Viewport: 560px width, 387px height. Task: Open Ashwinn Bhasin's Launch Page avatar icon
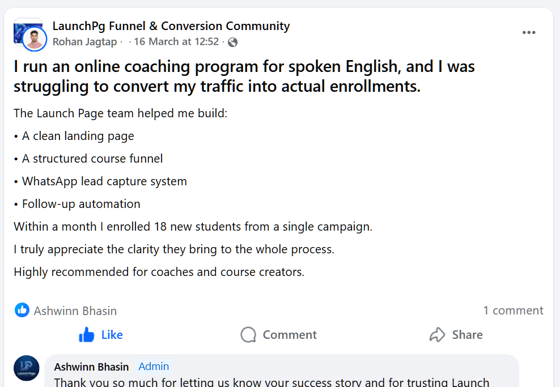pos(26,368)
